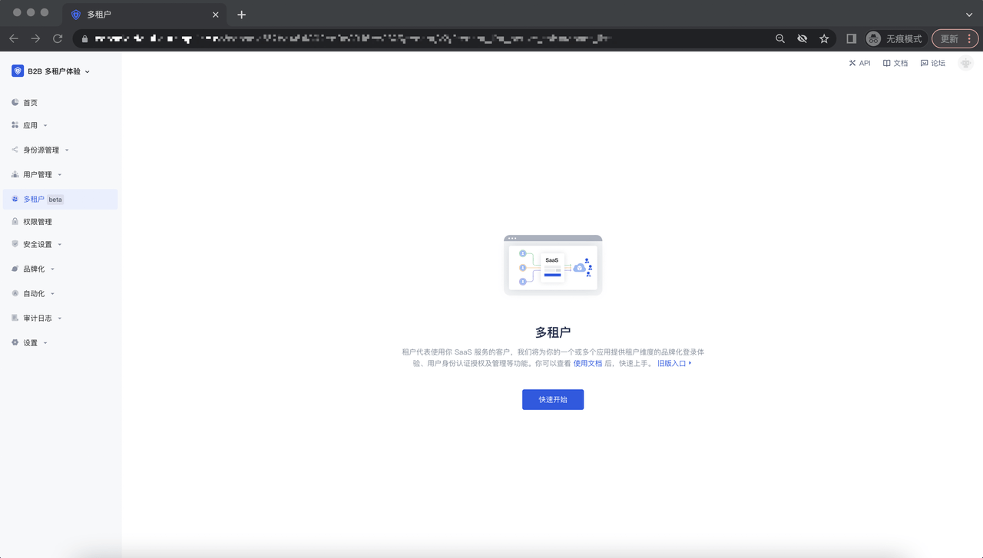The width and height of the screenshot is (983, 558).
Task: Click the zoom magnifier icon in address bar
Action: 780,38
